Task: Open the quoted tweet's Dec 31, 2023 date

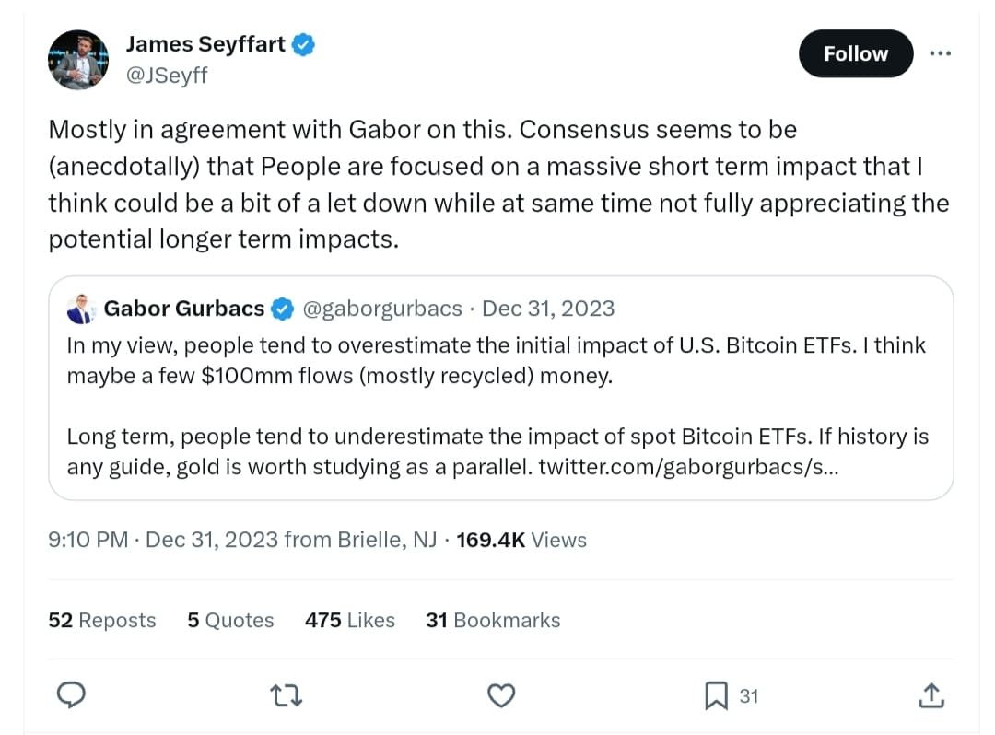Action: [x=548, y=309]
